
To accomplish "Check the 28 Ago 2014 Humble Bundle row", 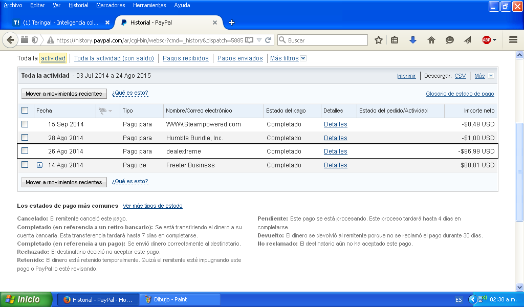I will tap(25, 137).
